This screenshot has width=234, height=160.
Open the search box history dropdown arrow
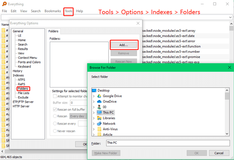(x=230, y=17)
